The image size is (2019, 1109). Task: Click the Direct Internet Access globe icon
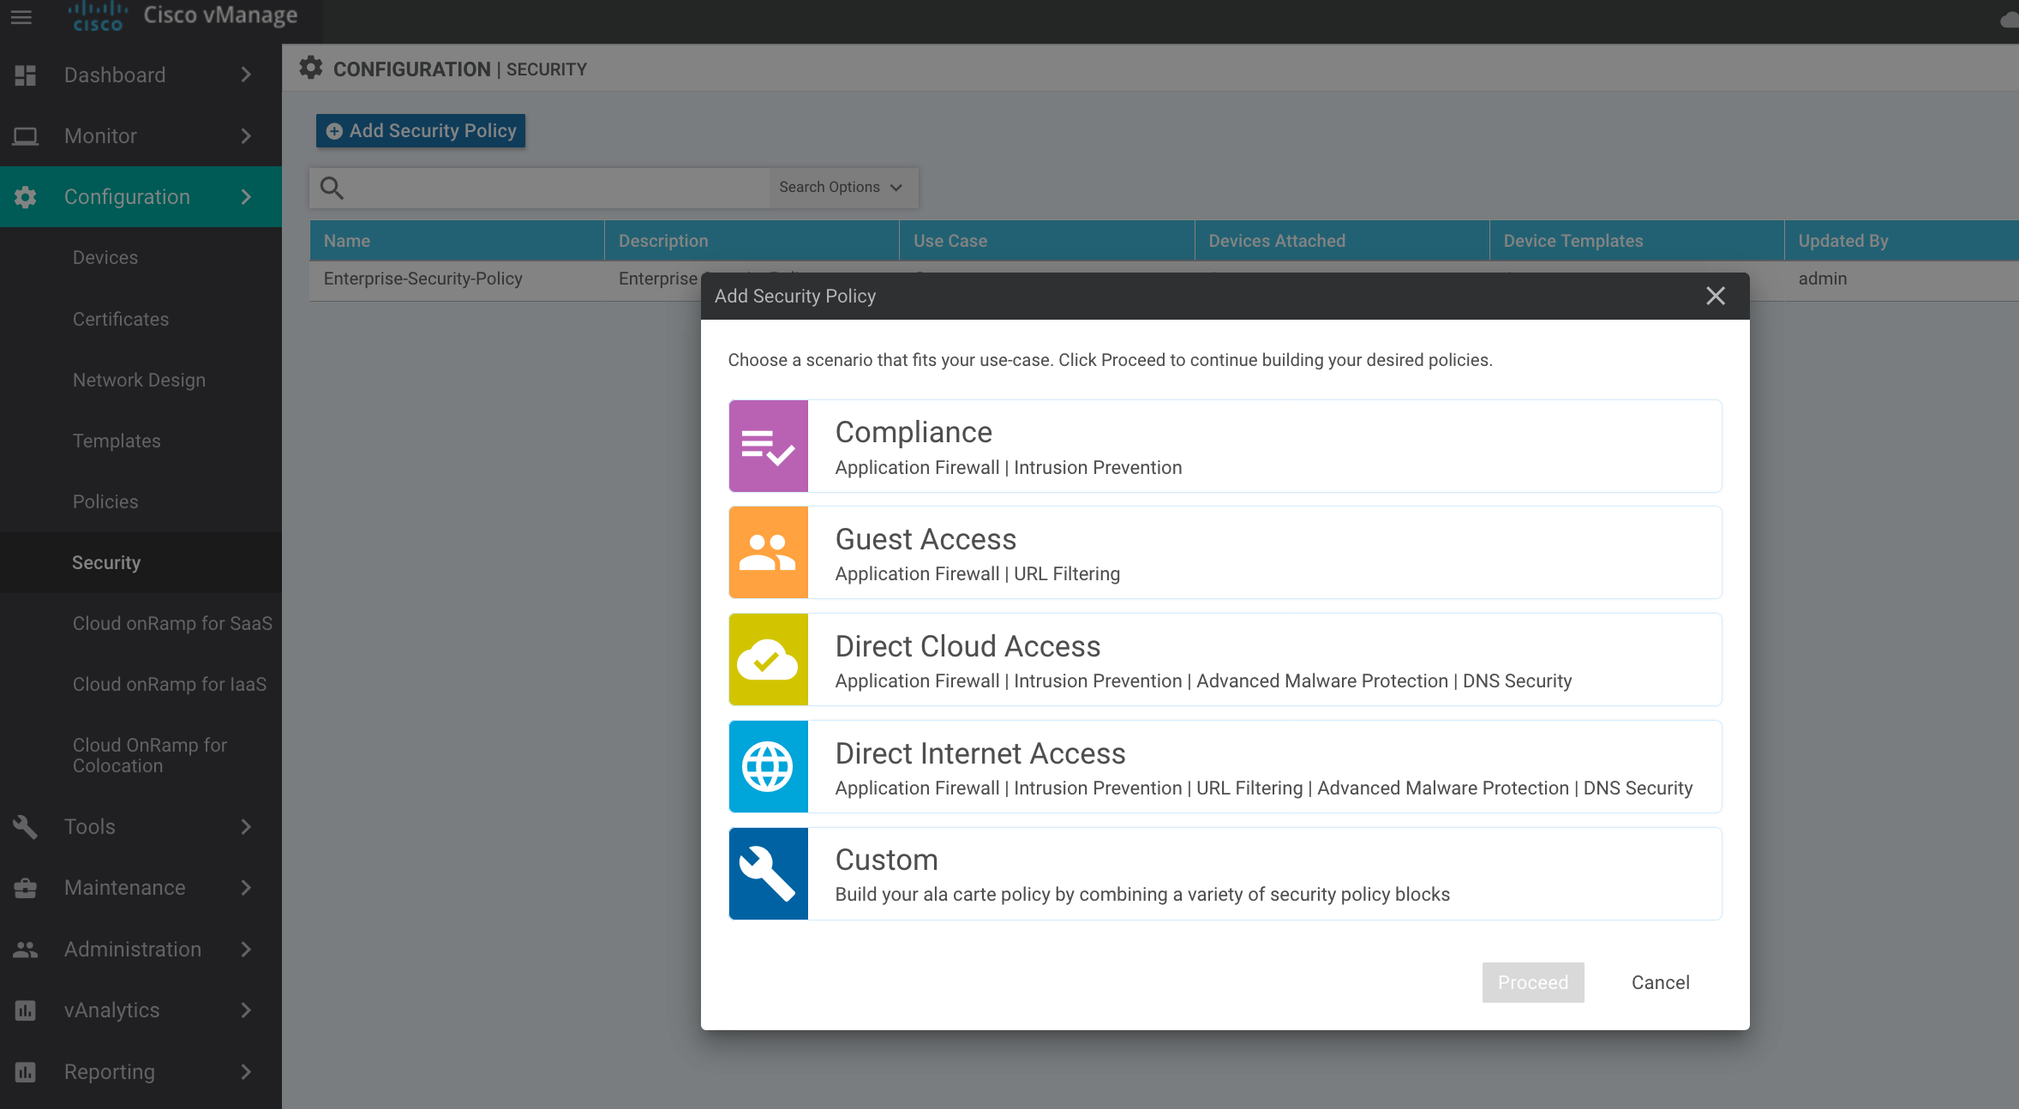pos(769,767)
